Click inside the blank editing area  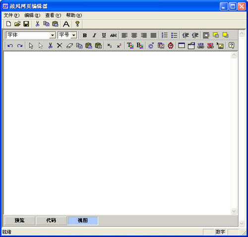pyautogui.click(x=118, y=133)
